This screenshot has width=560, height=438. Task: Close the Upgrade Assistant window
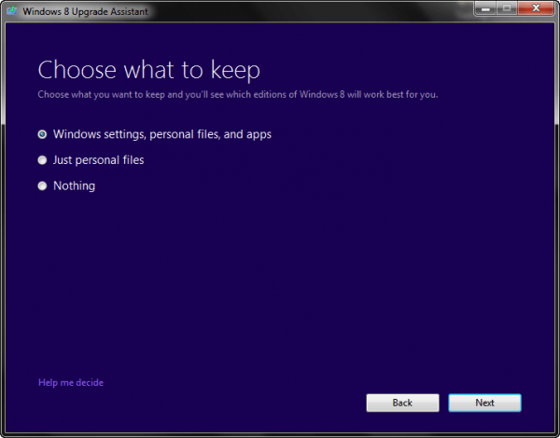click(536, 7)
